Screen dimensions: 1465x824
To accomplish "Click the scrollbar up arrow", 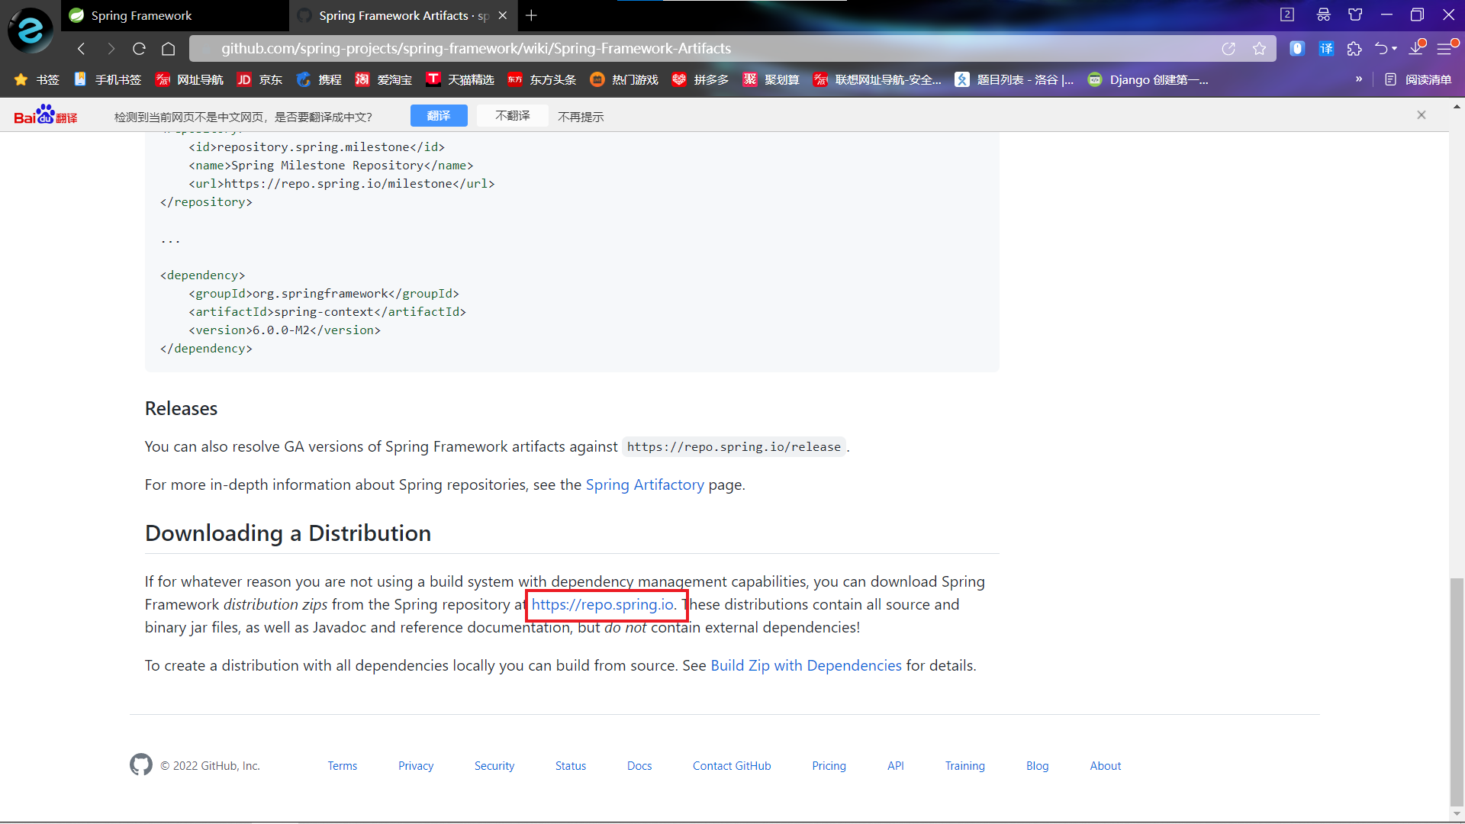I will [x=1457, y=106].
